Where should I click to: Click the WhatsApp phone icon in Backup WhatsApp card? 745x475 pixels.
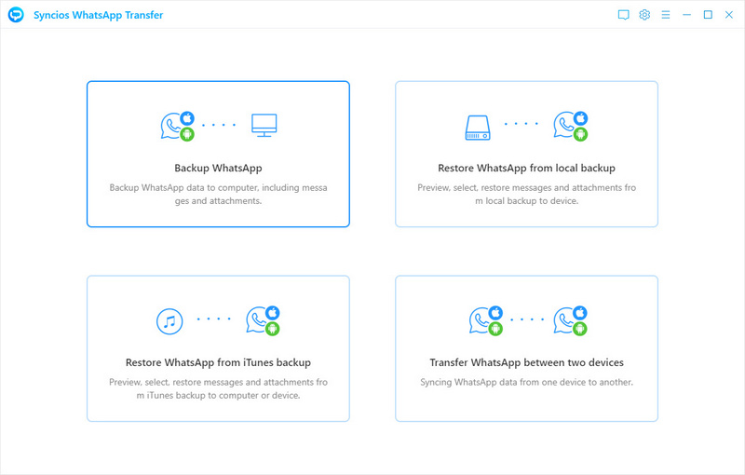point(178,126)
